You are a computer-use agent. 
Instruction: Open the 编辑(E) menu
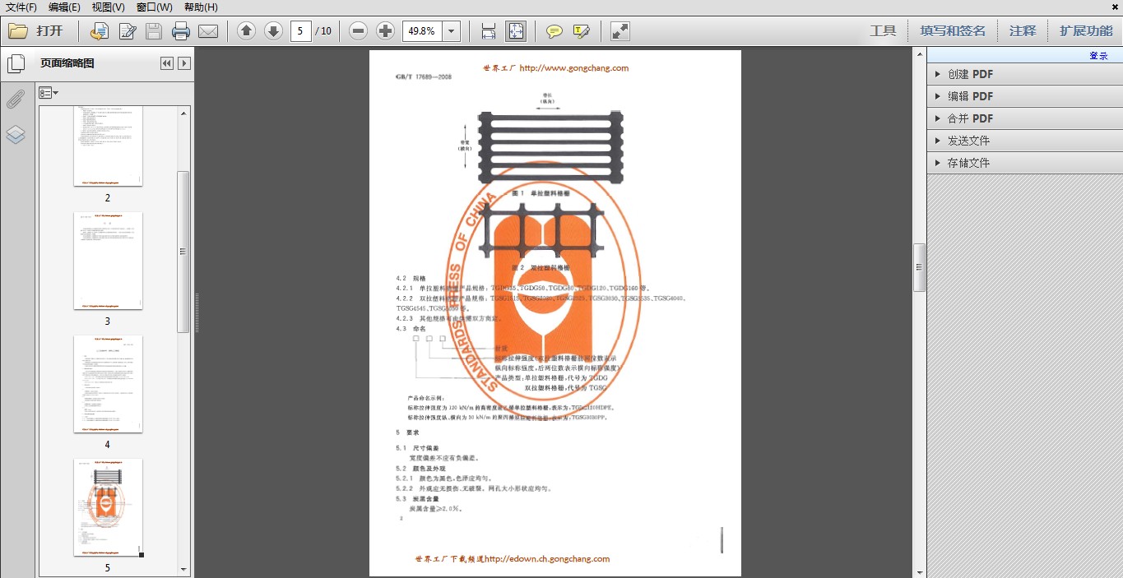click(x=64, y=7)
